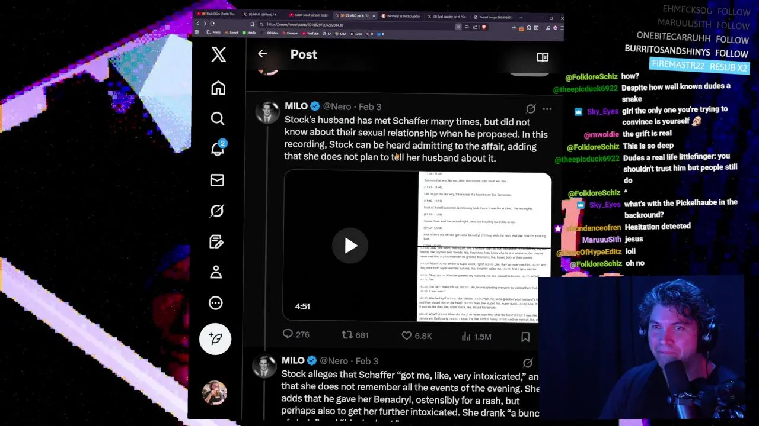Open Notifications bell with 2 badge
This screenshot has width=759, height=426.
tap(218, 148)
